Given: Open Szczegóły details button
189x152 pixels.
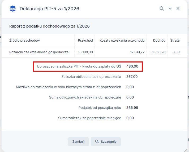Looking at the screenshot, I should coord(106,142).
